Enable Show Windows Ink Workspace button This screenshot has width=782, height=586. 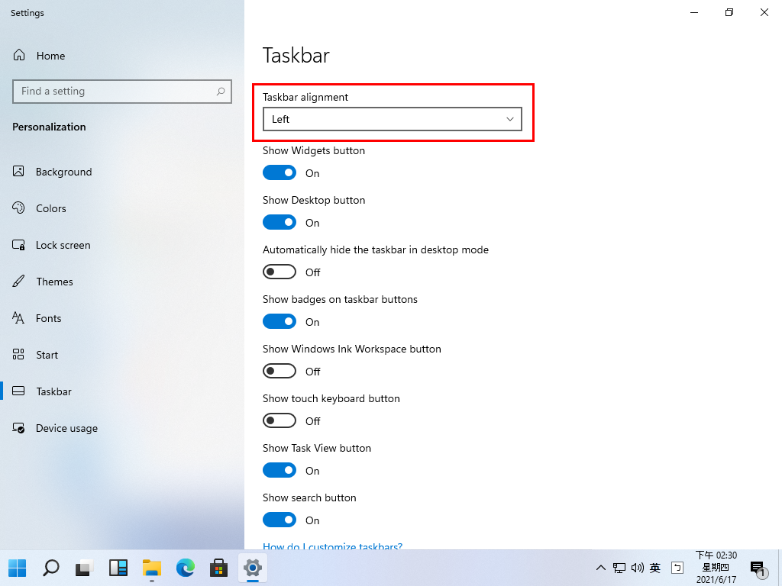(280, 371)
